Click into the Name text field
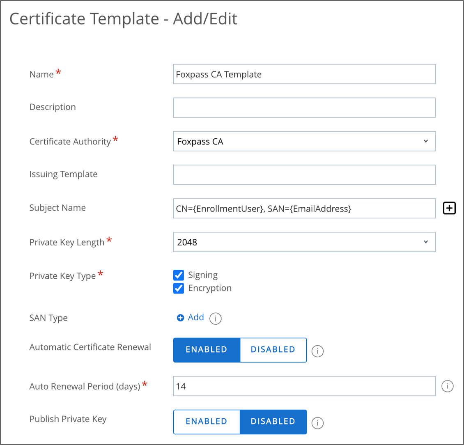 [304, 74]
